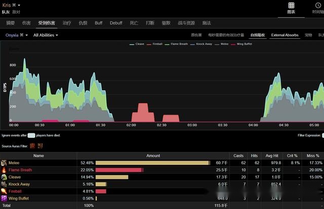Open the 死亡 deaths tab
324x209 pixels.
134,23
